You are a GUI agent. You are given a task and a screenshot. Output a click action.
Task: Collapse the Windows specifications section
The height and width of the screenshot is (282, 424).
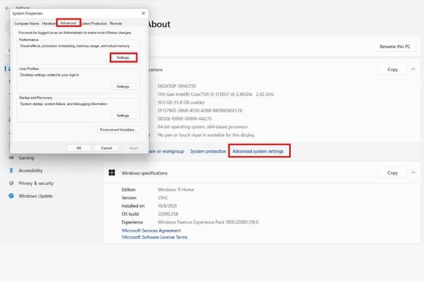413,172
